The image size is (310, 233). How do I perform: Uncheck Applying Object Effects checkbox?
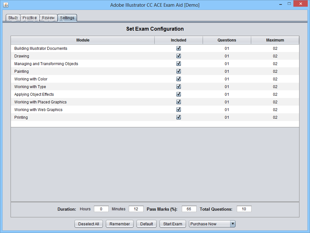coord(179,94)
